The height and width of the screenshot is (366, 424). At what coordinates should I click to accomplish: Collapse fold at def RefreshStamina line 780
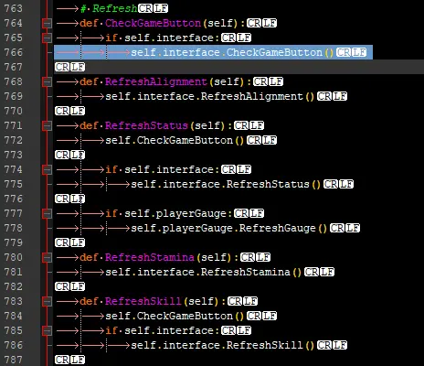point(48,257)
